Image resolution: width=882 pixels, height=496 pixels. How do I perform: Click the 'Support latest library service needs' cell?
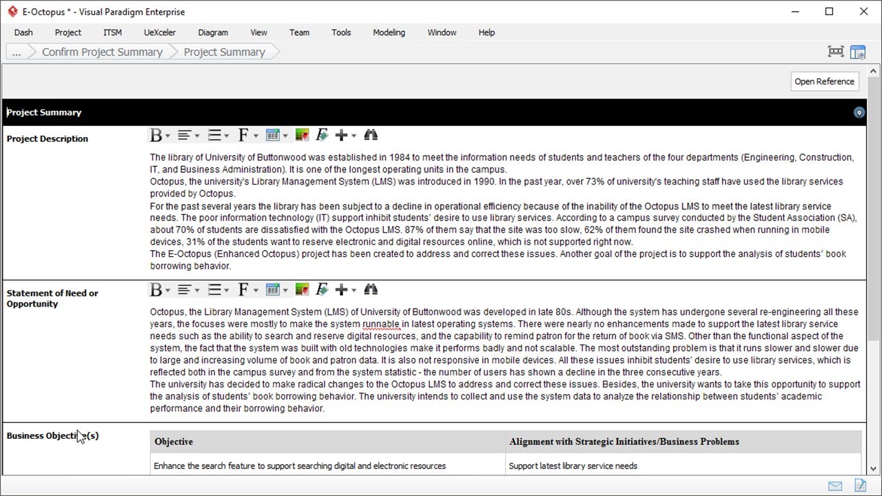[x=684, y=466]
